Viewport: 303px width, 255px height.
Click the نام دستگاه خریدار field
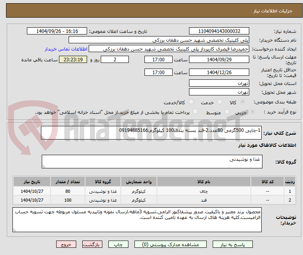tap(159, 40)
